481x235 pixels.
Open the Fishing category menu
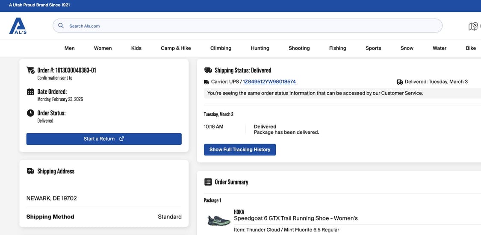pyautogui.click(x=337, y=48)
